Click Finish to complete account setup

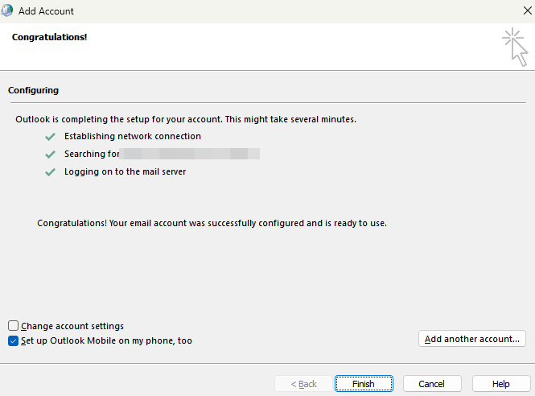(x=364, y=384)
